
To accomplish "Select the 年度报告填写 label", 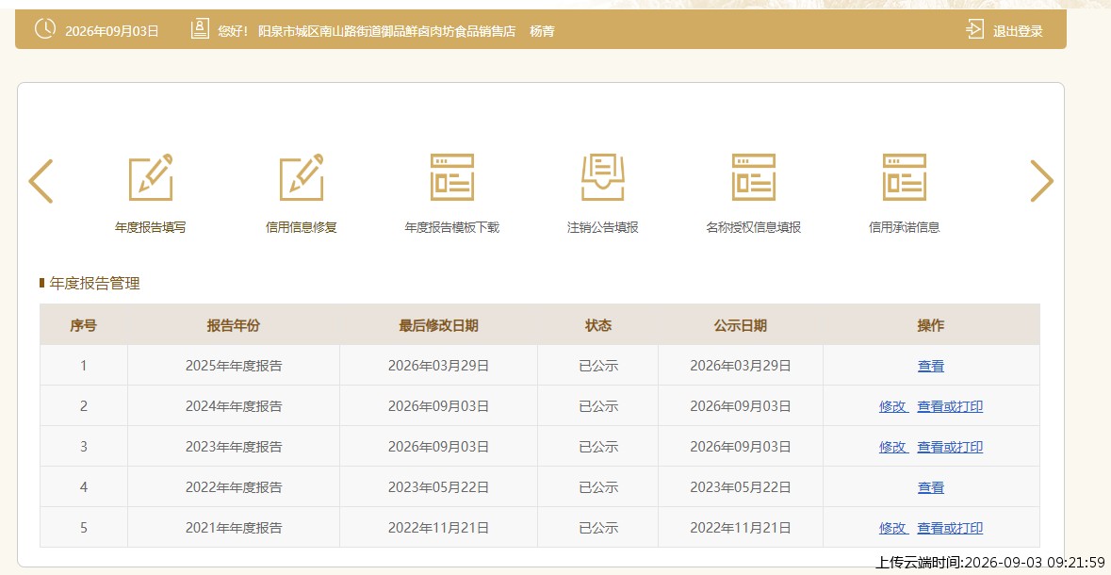I will click(150, 227).
